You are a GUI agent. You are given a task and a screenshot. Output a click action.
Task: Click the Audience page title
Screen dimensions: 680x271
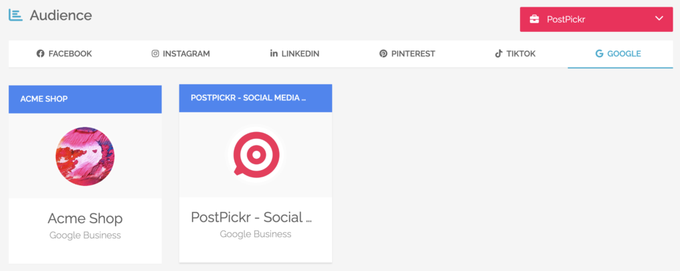click(61, 15)
